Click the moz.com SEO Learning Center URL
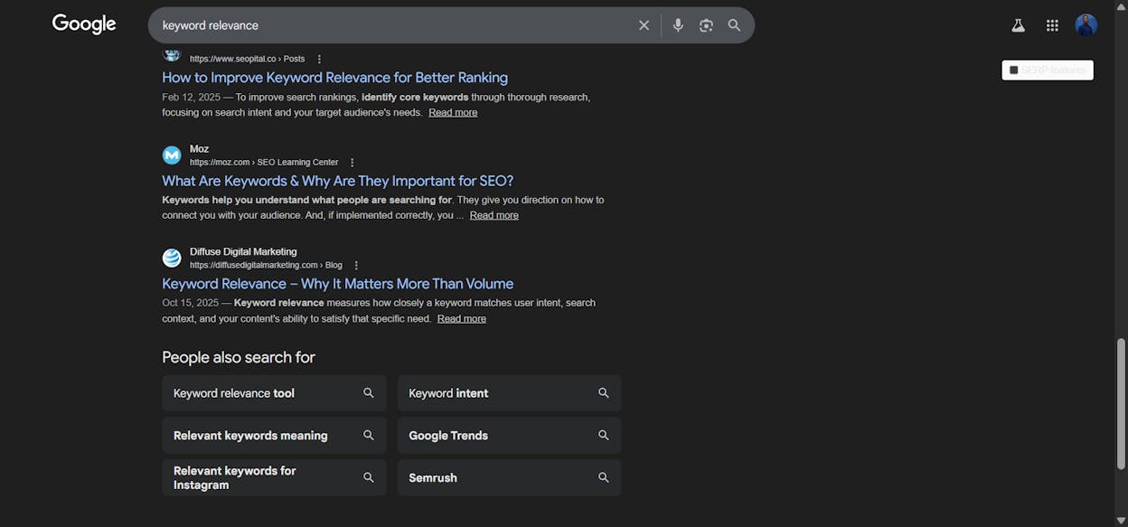The width and height of the screenshot is (1128, 527). click(x=264, y=163)
